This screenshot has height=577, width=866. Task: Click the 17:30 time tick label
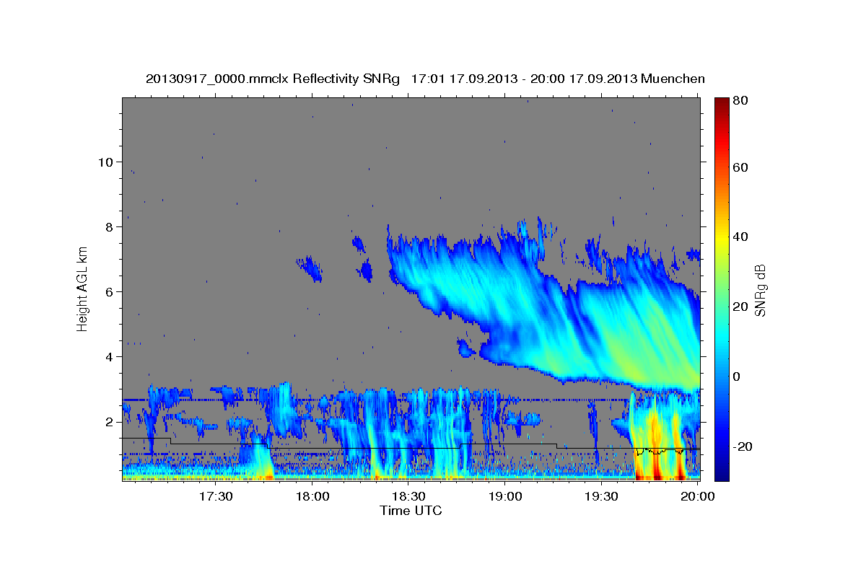point(215,498)
